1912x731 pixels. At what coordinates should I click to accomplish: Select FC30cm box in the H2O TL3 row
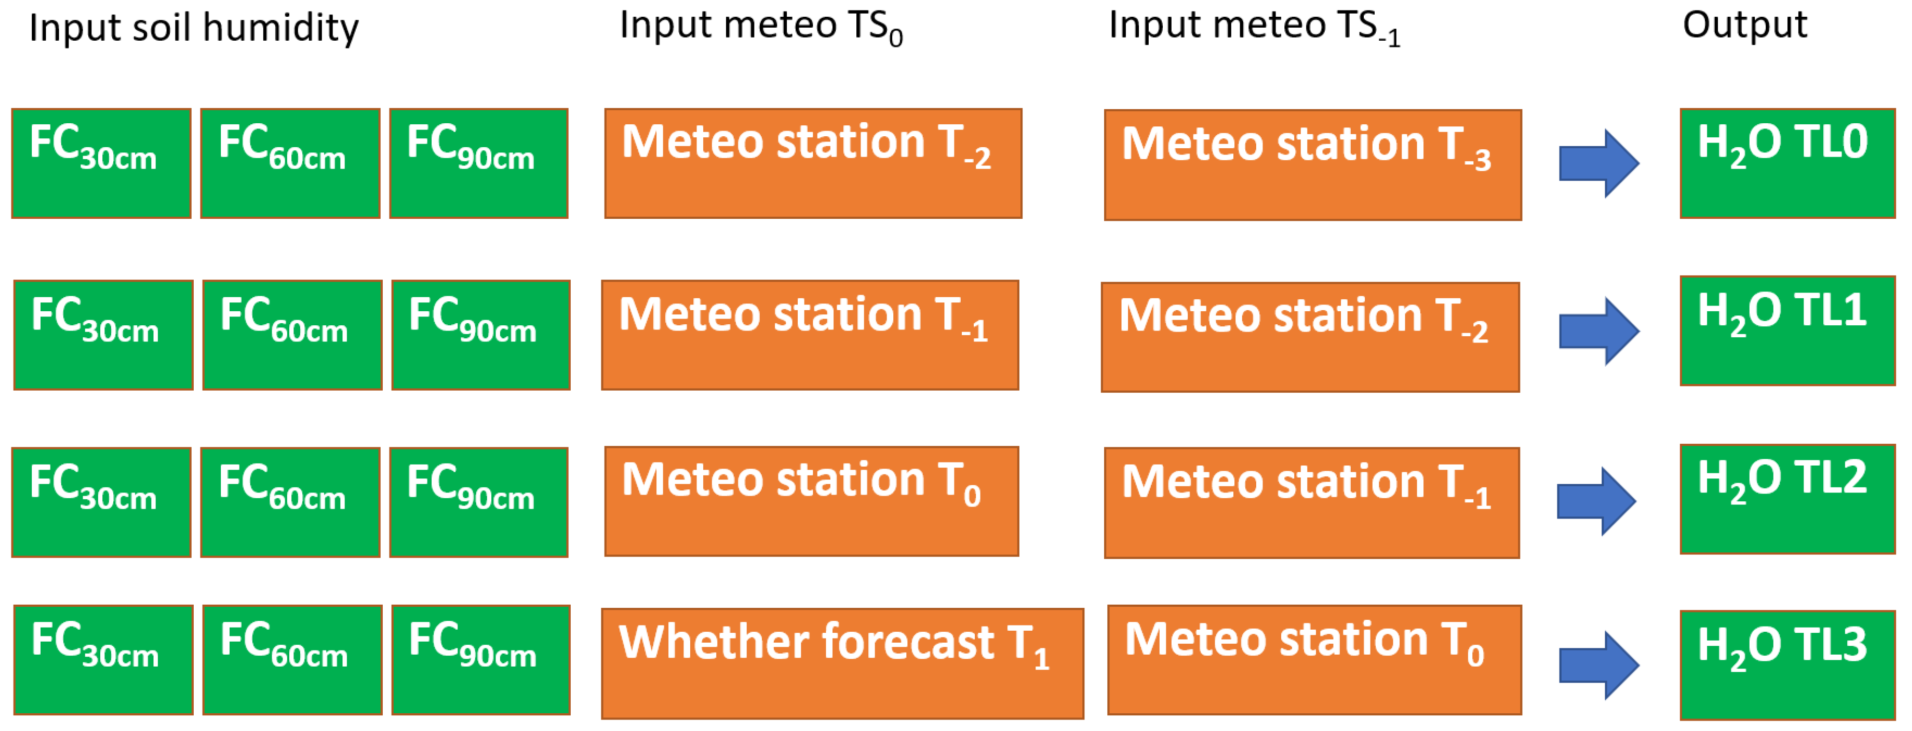(x=103, y=660)
